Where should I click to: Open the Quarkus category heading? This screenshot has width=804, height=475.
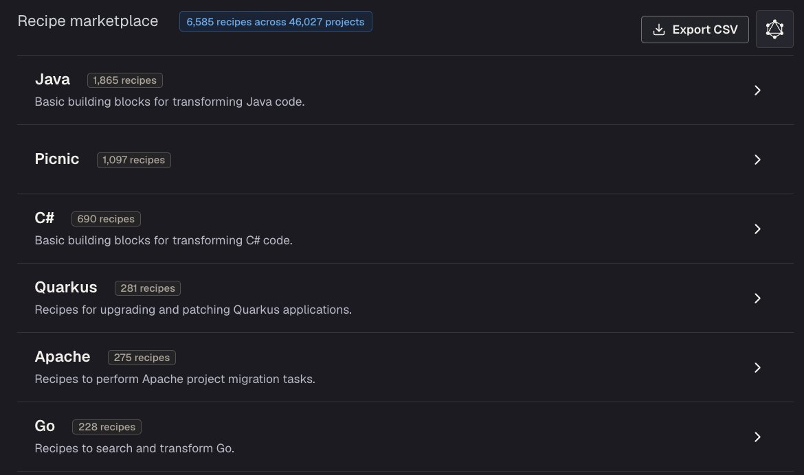pyautogui.click(x=66, y=287)
